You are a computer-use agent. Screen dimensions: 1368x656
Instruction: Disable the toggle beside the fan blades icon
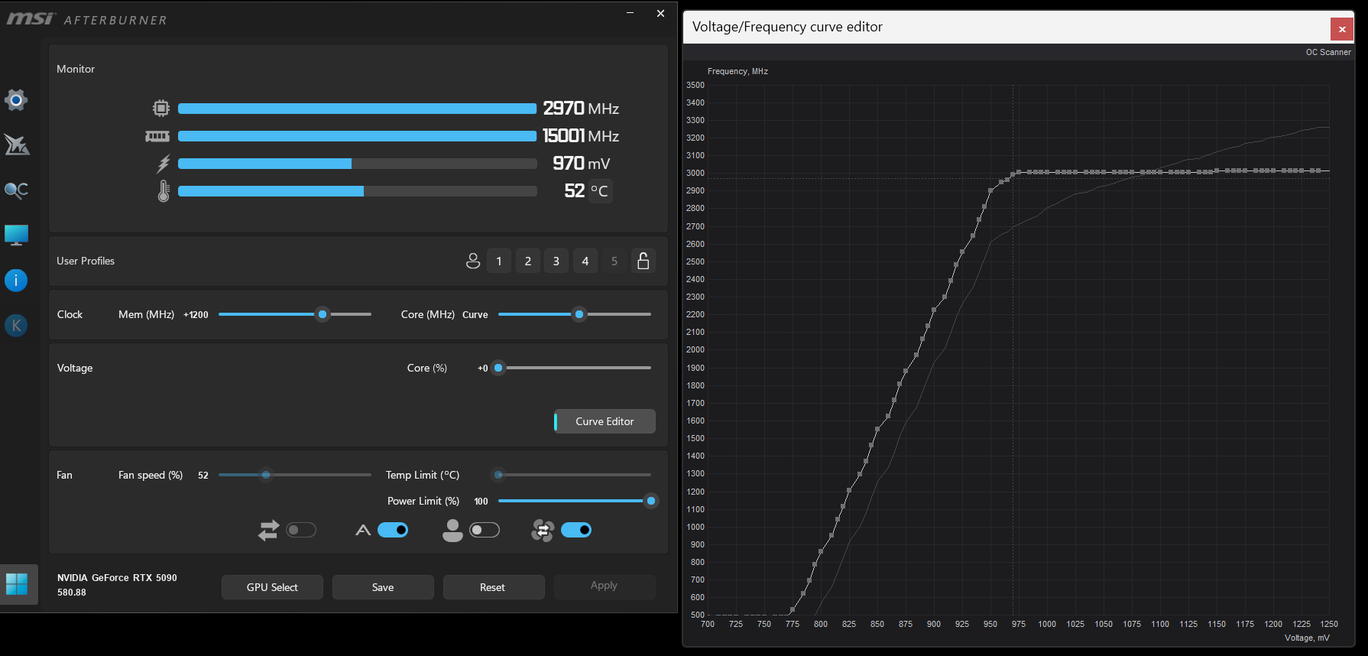576,530
